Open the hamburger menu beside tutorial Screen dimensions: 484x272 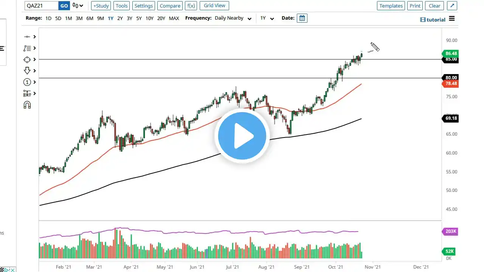pos(452,19)
